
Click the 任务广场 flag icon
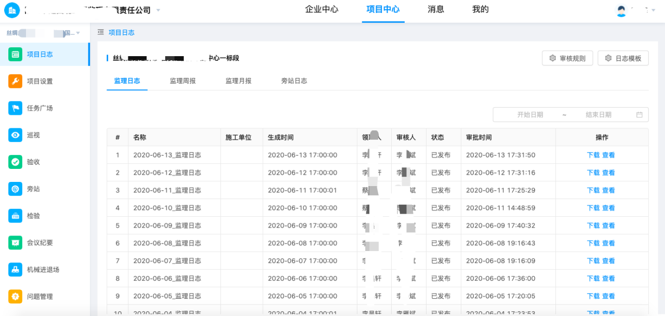tap(15, 108)
